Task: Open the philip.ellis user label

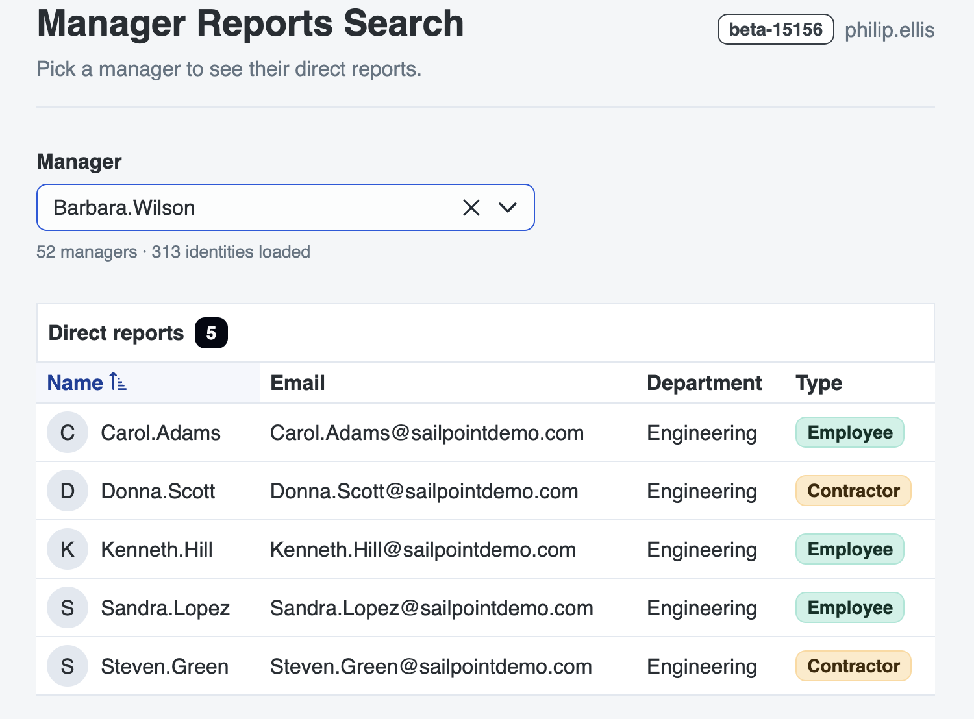Action: 890,30
